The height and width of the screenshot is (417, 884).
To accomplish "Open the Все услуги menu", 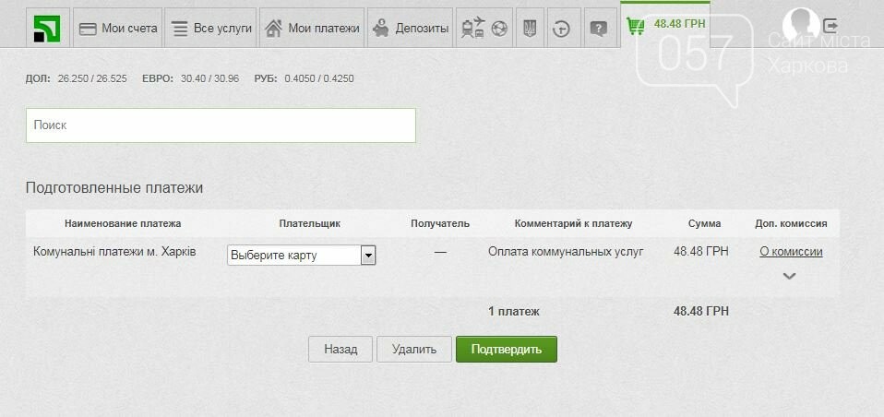I will [x=211, y=29].
